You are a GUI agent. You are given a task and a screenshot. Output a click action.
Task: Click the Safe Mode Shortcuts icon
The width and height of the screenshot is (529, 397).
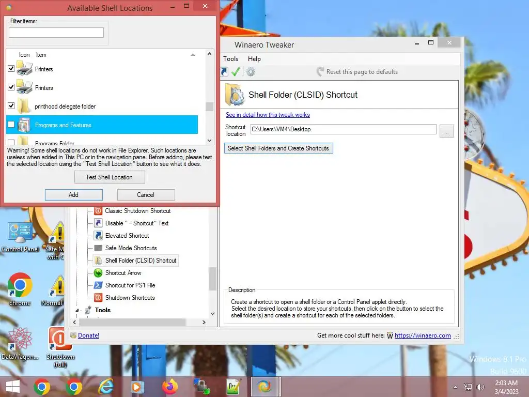[x=98, y=248]
